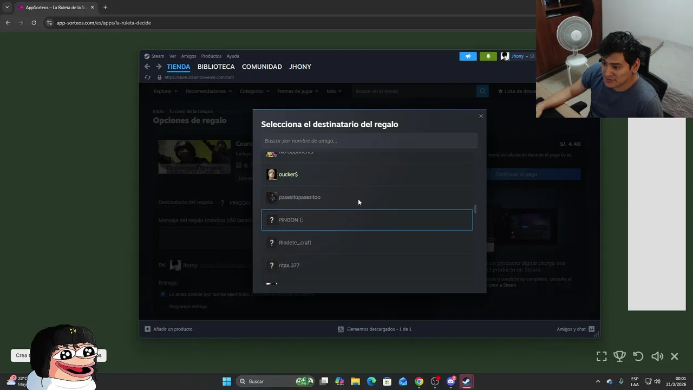
Task: Pick Rindete_craft from the friend list
Action: (x=367, y=243)
